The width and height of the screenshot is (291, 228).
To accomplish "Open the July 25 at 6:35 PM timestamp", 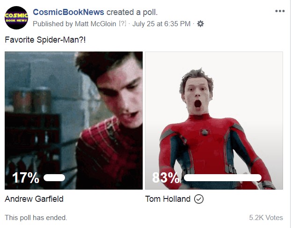I will [x=161, y=24].
